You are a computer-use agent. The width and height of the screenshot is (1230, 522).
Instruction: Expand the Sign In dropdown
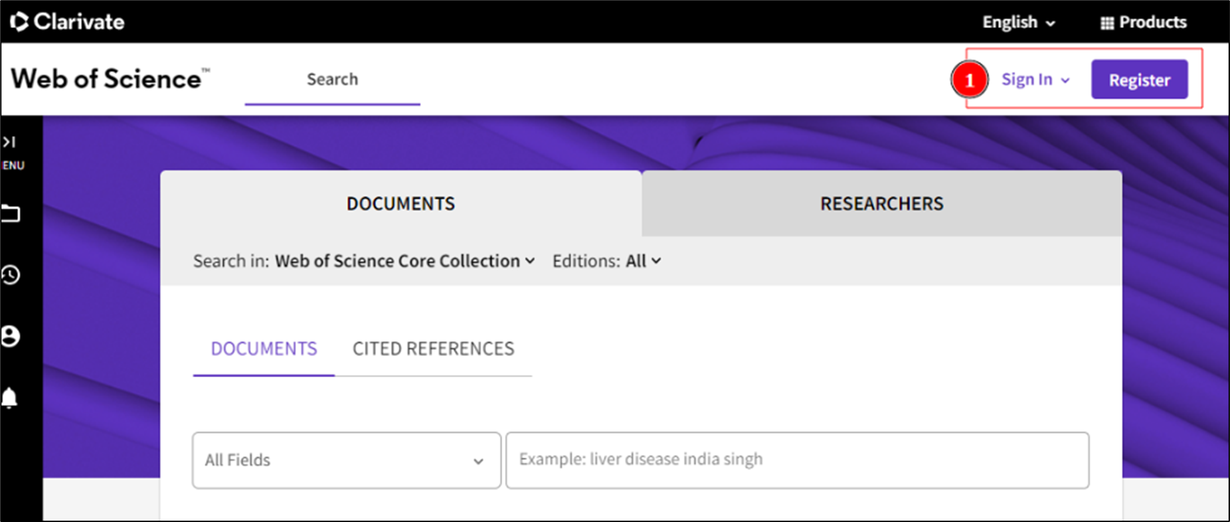click(1035, 80)
